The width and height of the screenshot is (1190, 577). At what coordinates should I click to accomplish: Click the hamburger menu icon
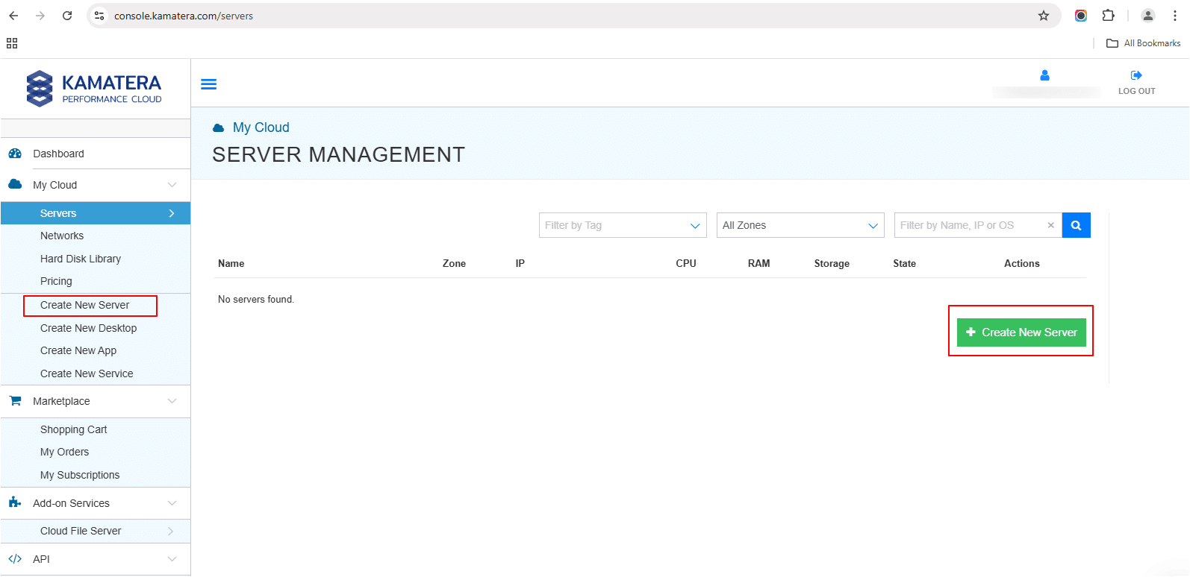click(x=209, y=84)
